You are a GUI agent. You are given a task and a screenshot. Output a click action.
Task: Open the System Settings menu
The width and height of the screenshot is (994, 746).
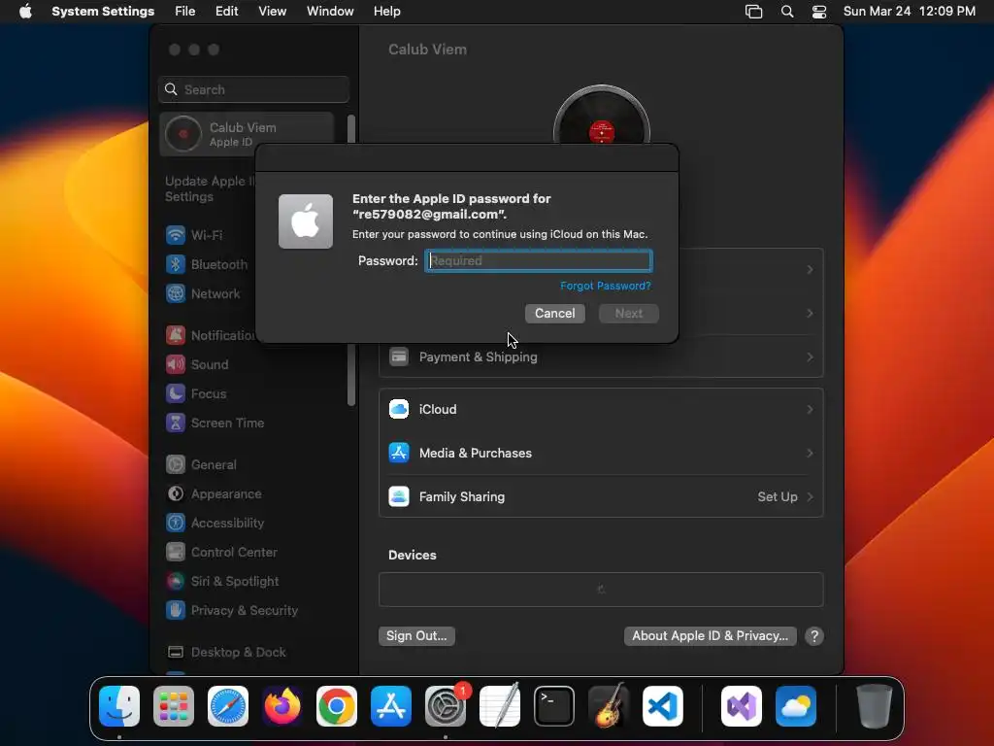point(103,12)
